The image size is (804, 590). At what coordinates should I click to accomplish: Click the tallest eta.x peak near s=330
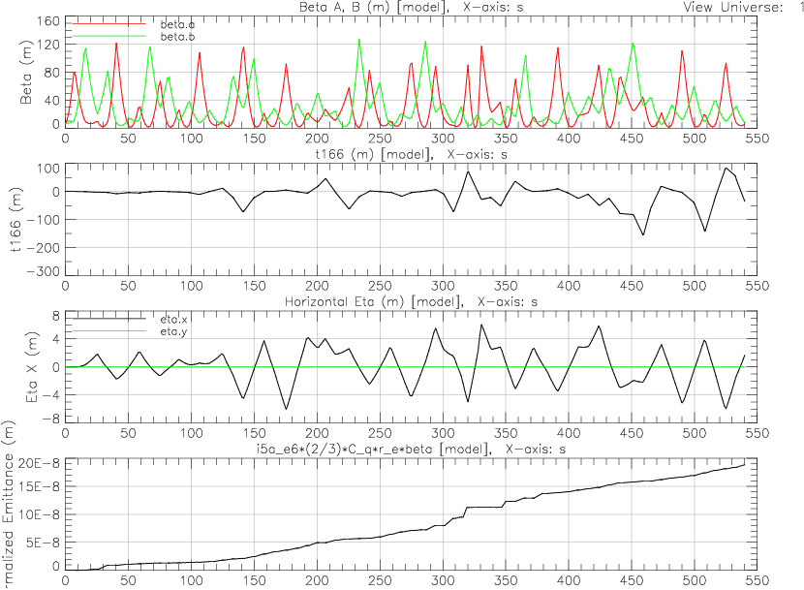pos(480,325)
